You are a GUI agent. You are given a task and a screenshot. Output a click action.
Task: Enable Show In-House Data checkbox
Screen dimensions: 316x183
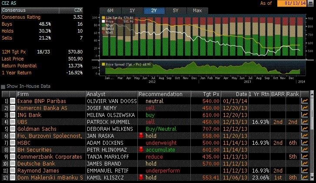(x=3, y=87)
